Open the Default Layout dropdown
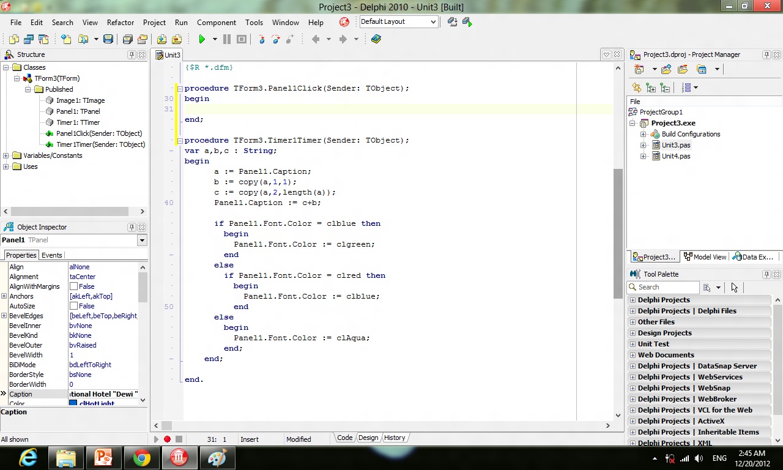This screenshot has height=470, width=783. coord(433,22)
